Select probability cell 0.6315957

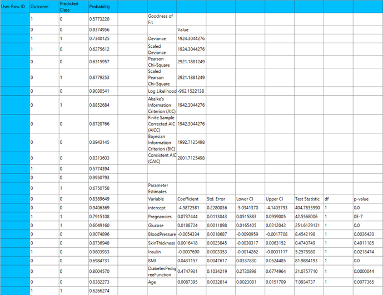pyautogui.click(x=103, y=62)
